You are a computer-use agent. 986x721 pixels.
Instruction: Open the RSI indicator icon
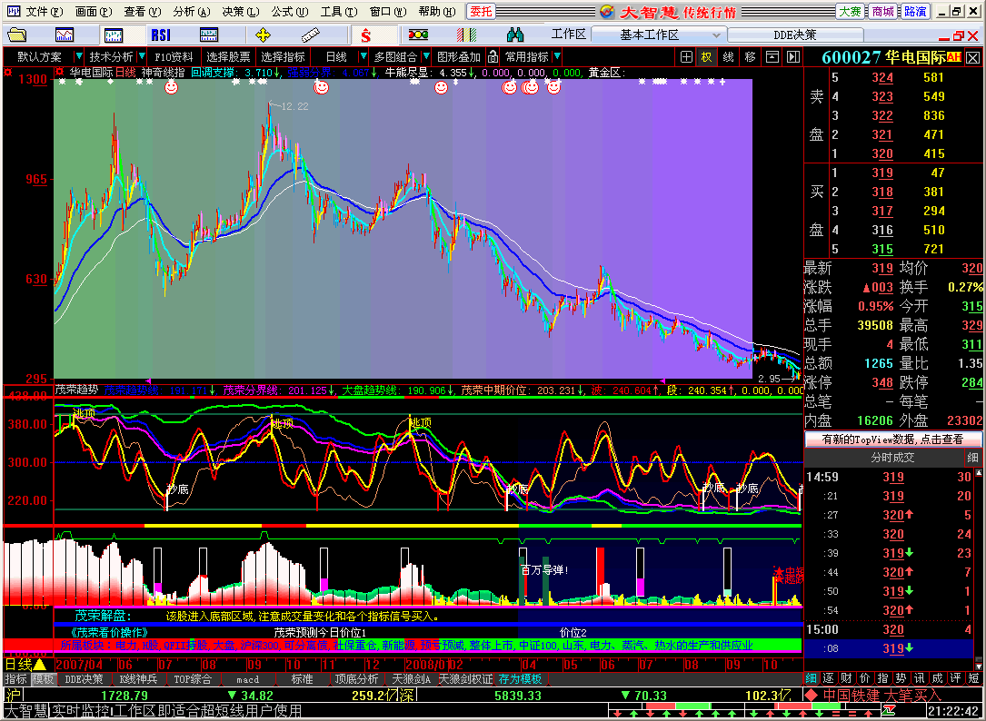click(x=161, y=35)
